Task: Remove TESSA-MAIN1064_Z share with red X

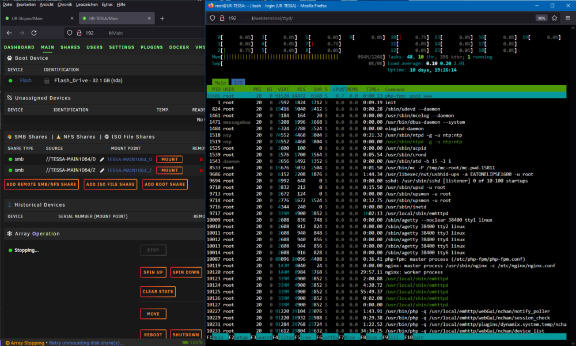Action: 201,170
